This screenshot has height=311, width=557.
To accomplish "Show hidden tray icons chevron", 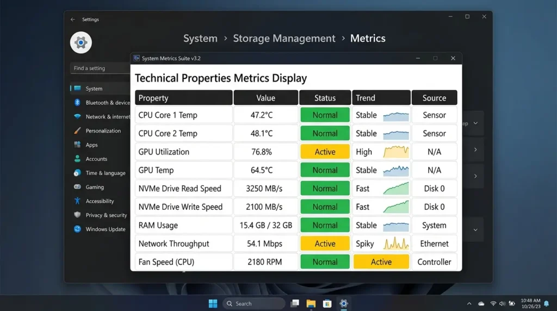I will click(x=469, y=303).
